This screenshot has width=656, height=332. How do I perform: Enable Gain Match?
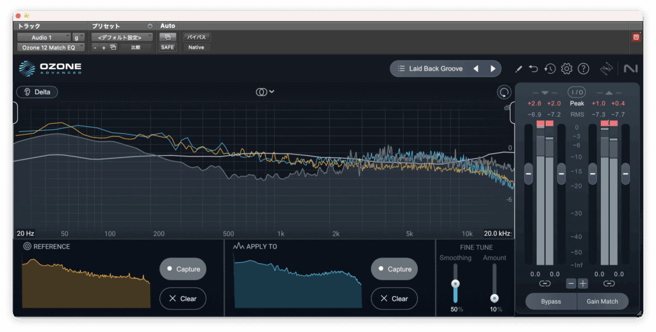click(x=602, y=301)
